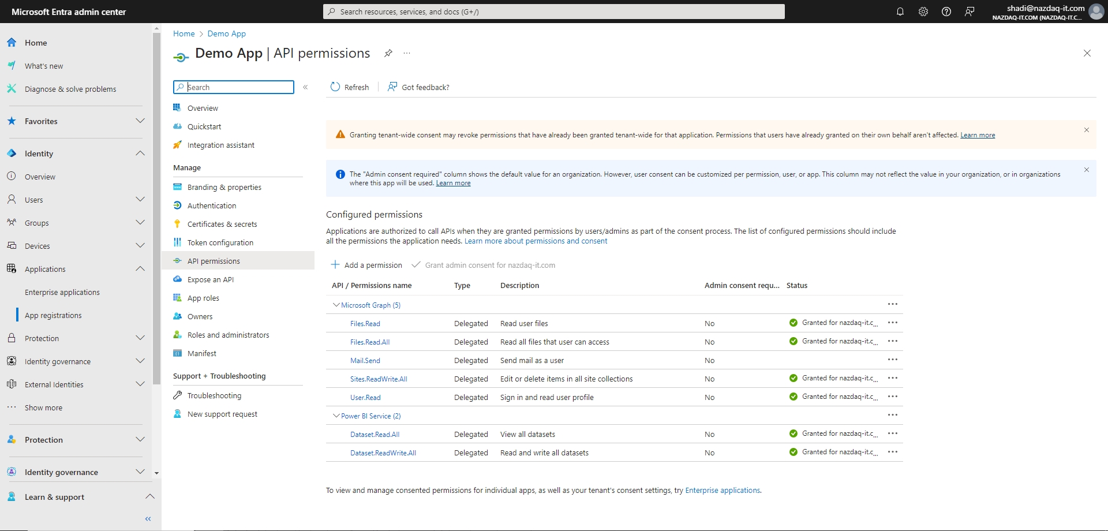Image resolution: width=1108 pixels, height=531 pixels.
Task: Click the Refresh icon button
Action: pos(335,87)
